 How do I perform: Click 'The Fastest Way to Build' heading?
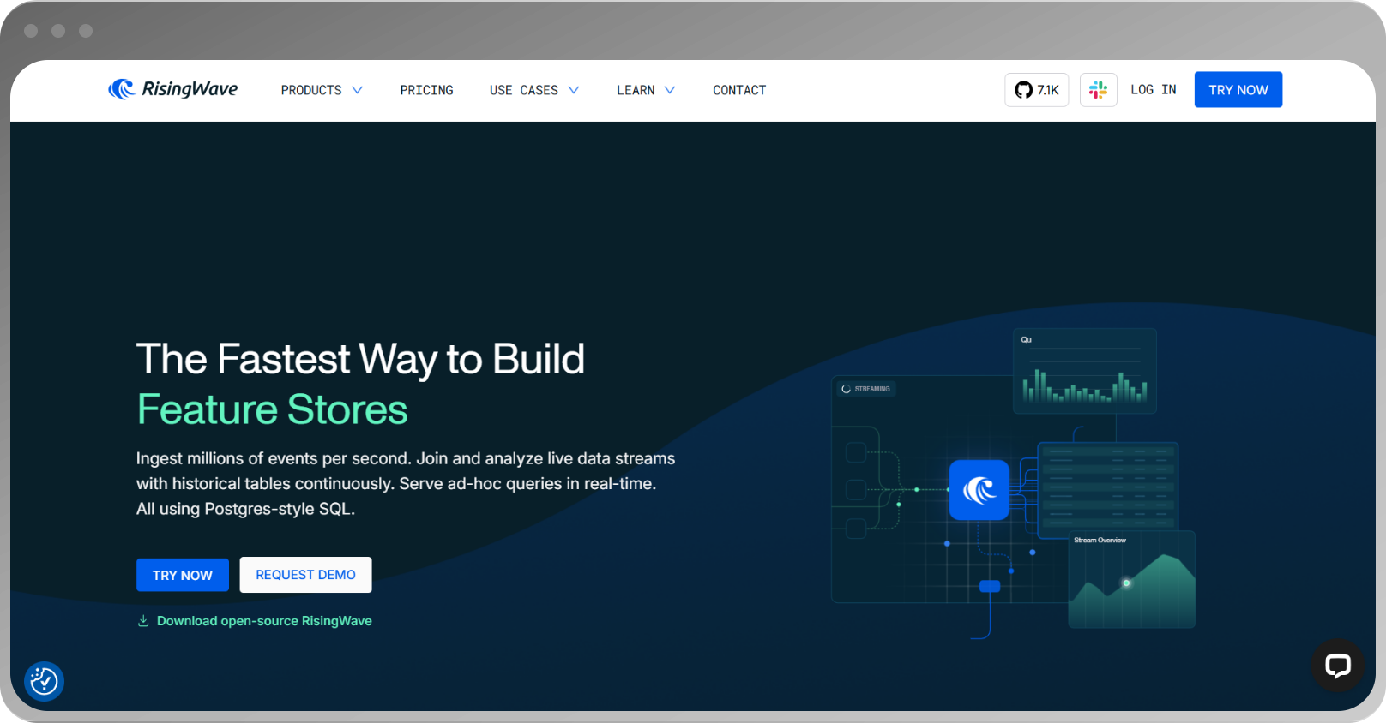360,359
